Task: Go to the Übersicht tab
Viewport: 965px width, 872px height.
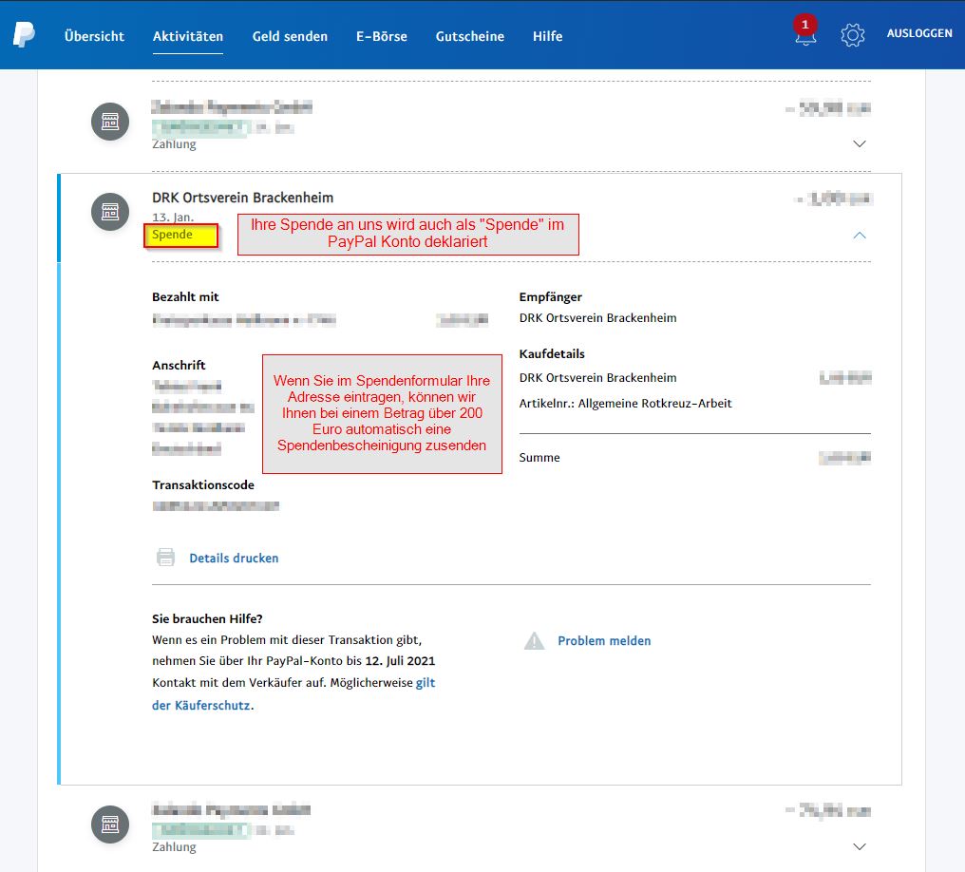Action: 94,36
